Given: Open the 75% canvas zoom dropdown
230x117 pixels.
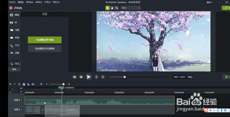Looking at the screenshot, I should pos(131,8).
